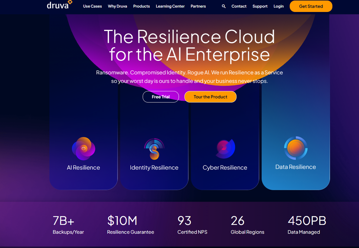The image size is (359, 248).
Task: Click the Certified NPS label
Action: coord(192,232)
